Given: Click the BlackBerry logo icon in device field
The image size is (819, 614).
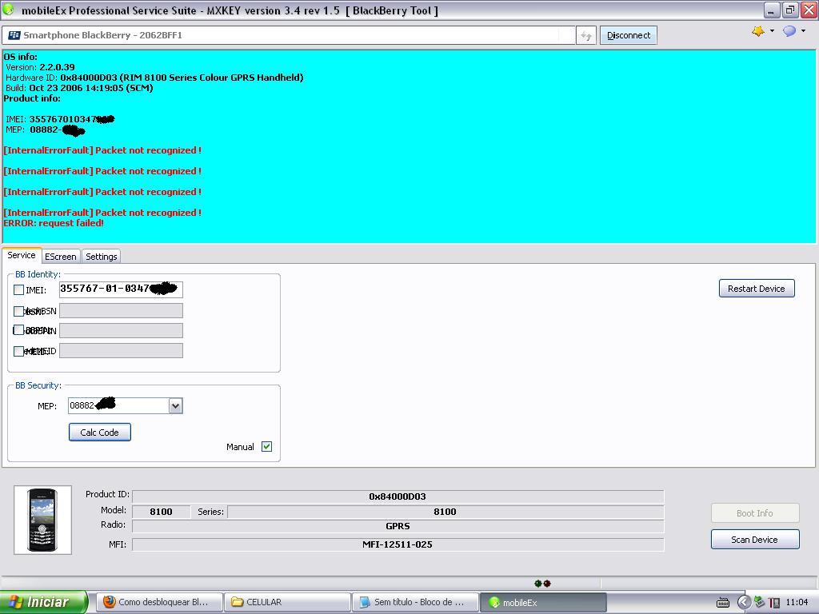Looking at the screenshot, I should pyautogui.click(x=14, y=35).
